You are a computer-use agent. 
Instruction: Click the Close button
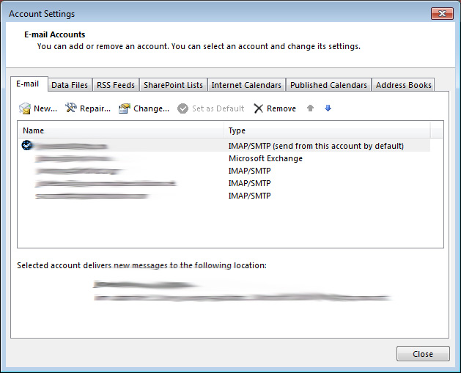423,354
